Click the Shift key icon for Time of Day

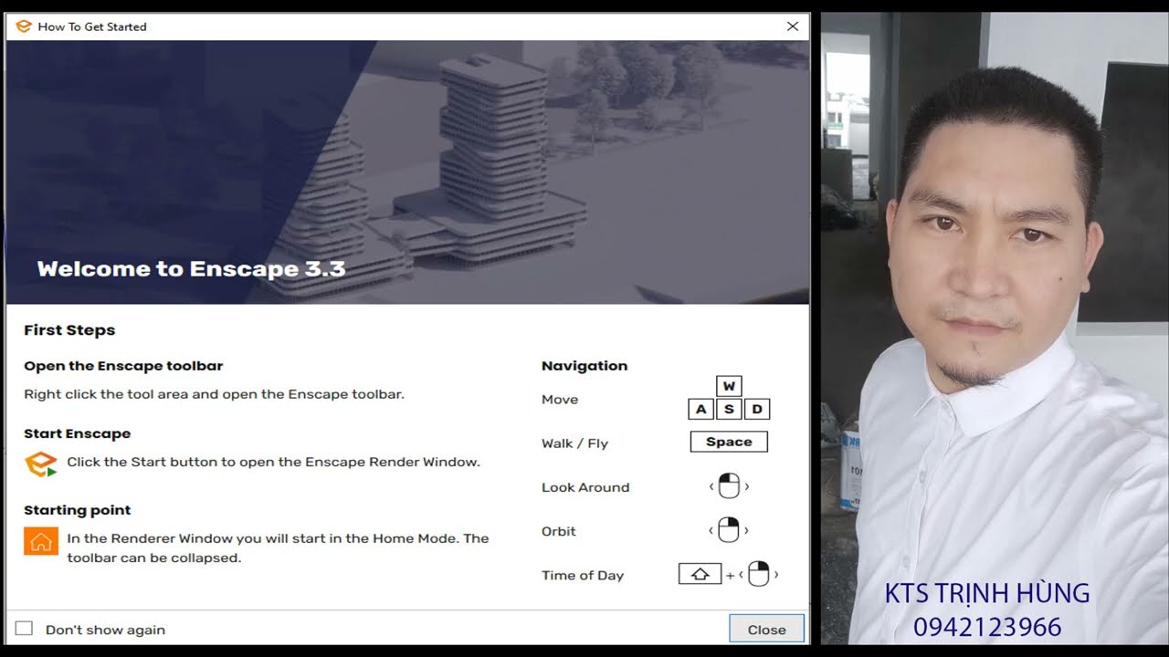[x=700, y=574]
